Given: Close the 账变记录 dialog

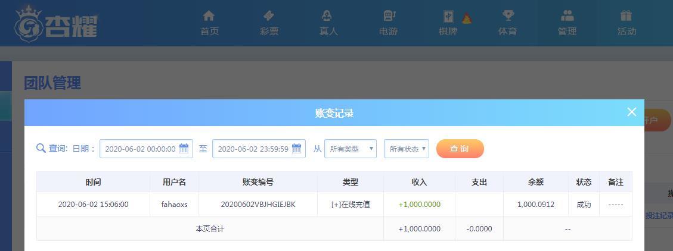Looking at the screenshot, I should [x=631, y=112].
